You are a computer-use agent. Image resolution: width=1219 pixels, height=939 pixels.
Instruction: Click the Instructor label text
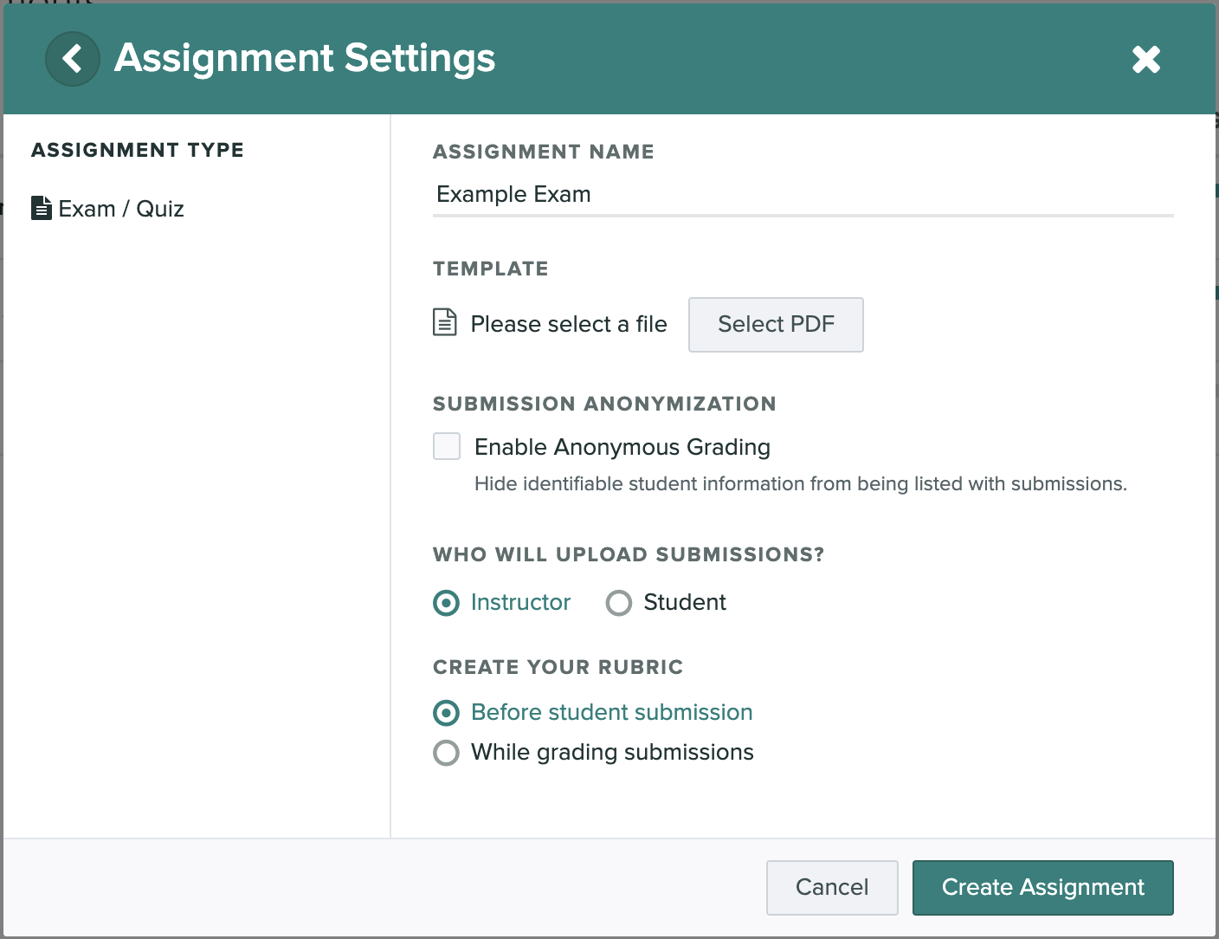click(x=520, y=602)
